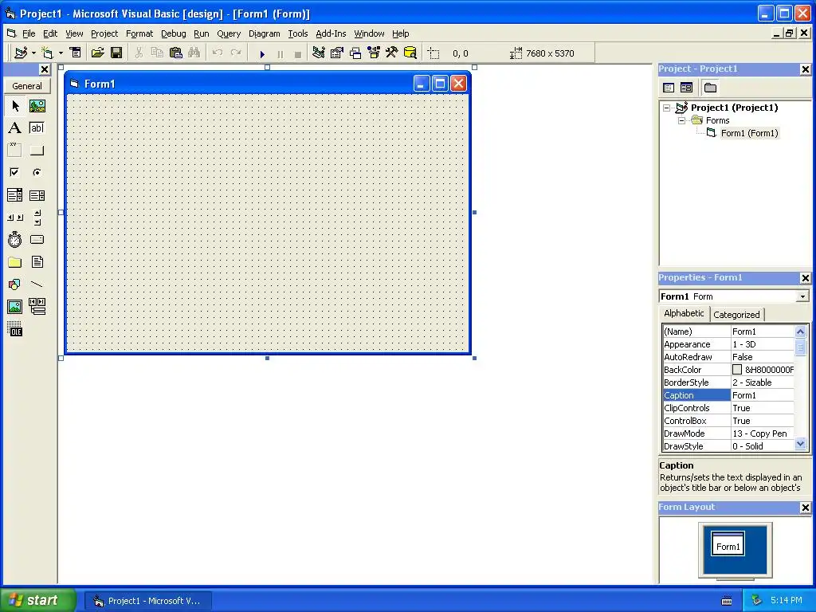This screenshot has height=612, width=816.
Task: Select the Timer control tool
Action: (15, 240)
